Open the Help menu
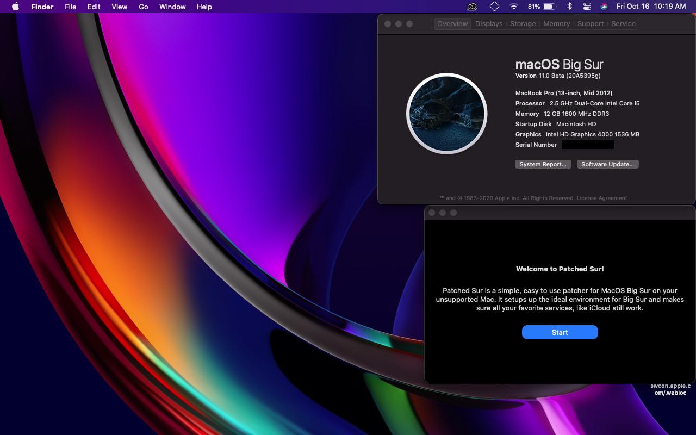Screen dimensions: 696x435 pyautogui.click(x=204, y=7)
